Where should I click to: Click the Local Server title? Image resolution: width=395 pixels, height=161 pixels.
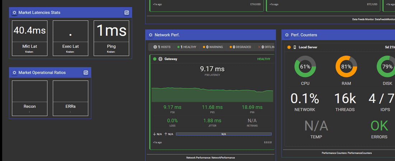308,47
